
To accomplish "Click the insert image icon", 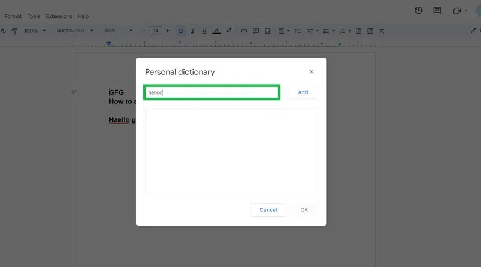I will click(268, 31).
